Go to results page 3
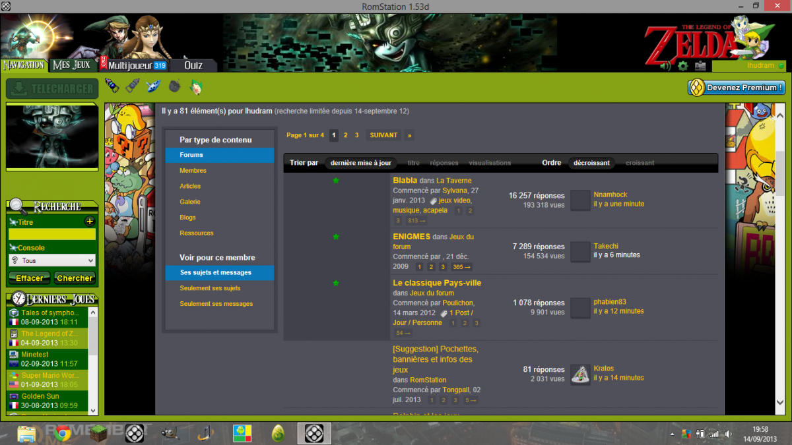Image resolution: width=792 pixels, height=445 pixels. click(x=357, y=135)
